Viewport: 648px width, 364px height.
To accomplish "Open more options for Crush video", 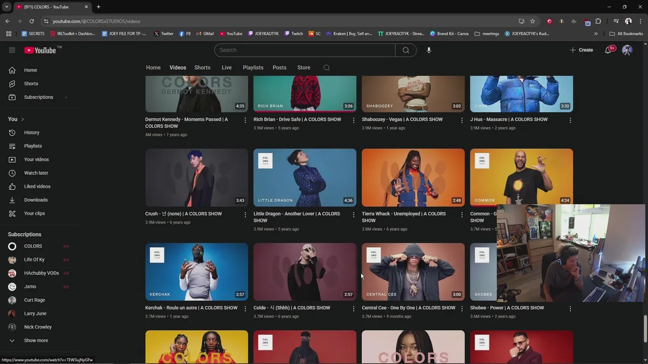I will [245, 214].
